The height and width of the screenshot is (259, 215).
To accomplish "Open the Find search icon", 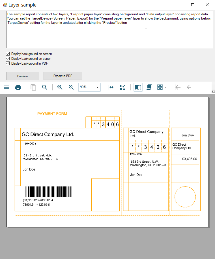I will click(x=44, y=87).
